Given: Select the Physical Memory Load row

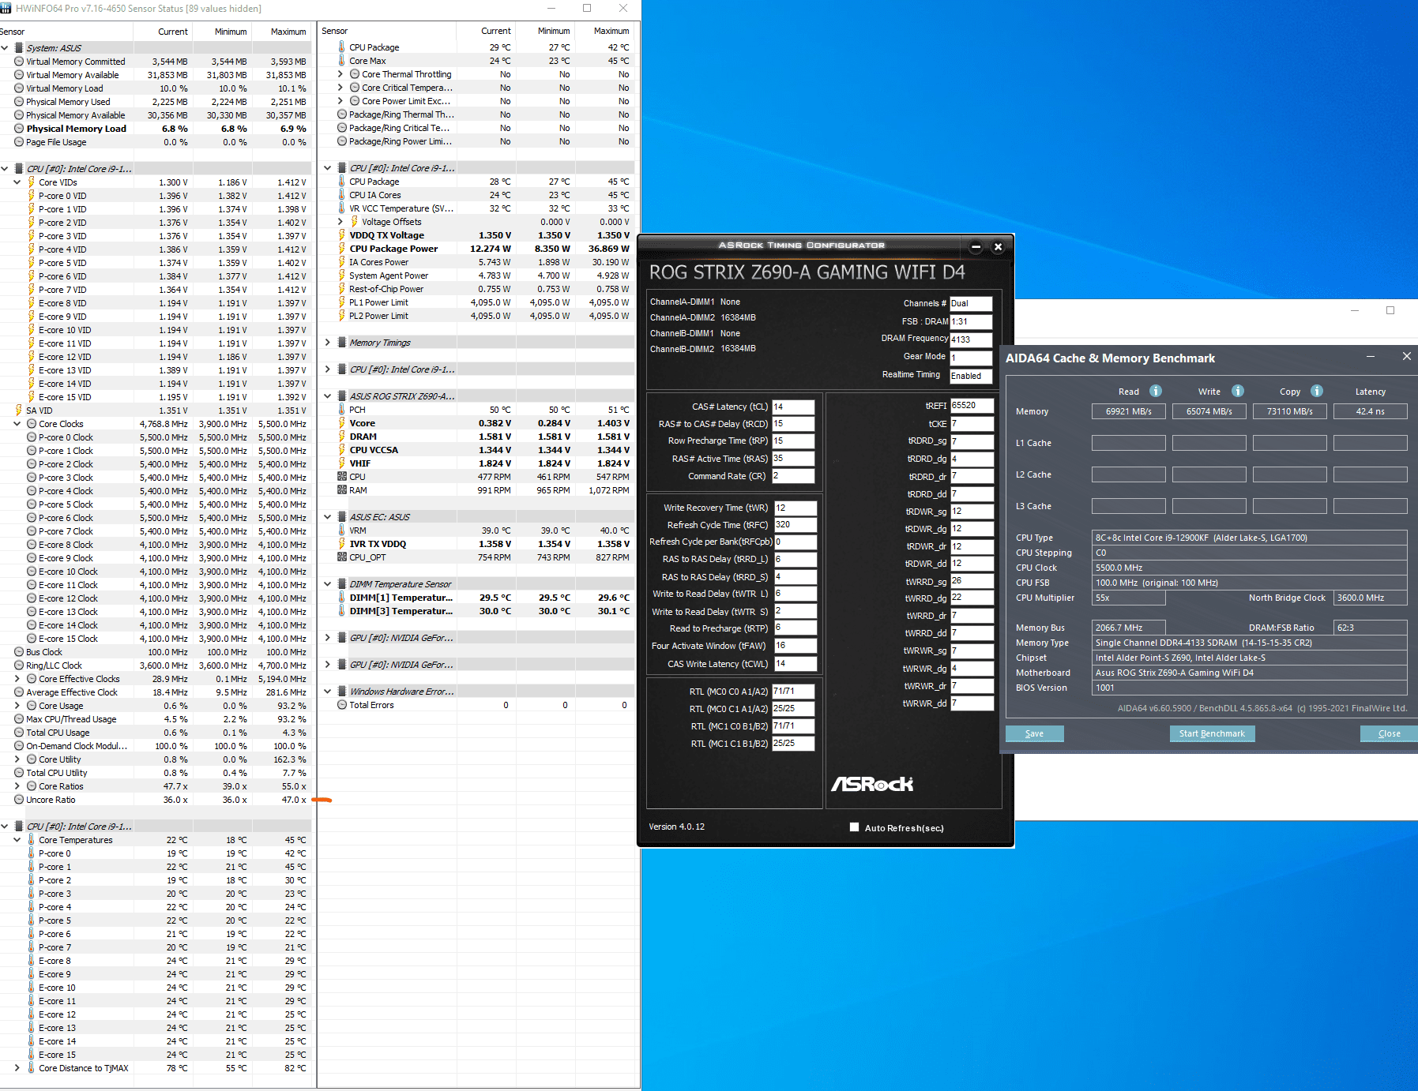Looking at the screenshot, I should point(156,129).
